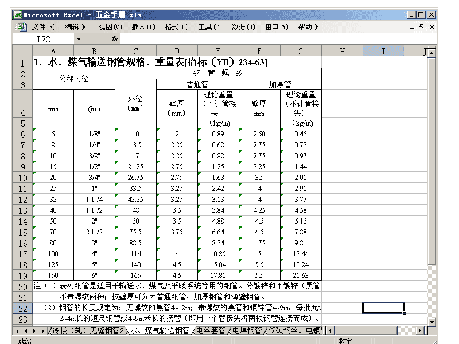Open the 窗口(W) menu
The image size is (459, 344).
point(277,27)
